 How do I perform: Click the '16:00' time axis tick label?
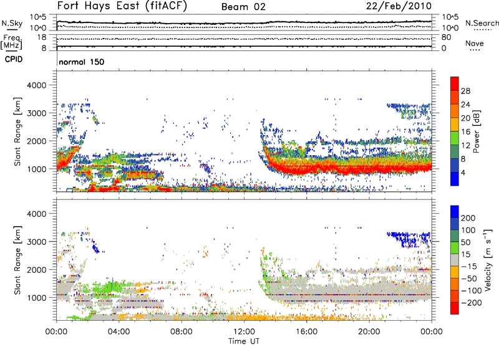(306, 332)
